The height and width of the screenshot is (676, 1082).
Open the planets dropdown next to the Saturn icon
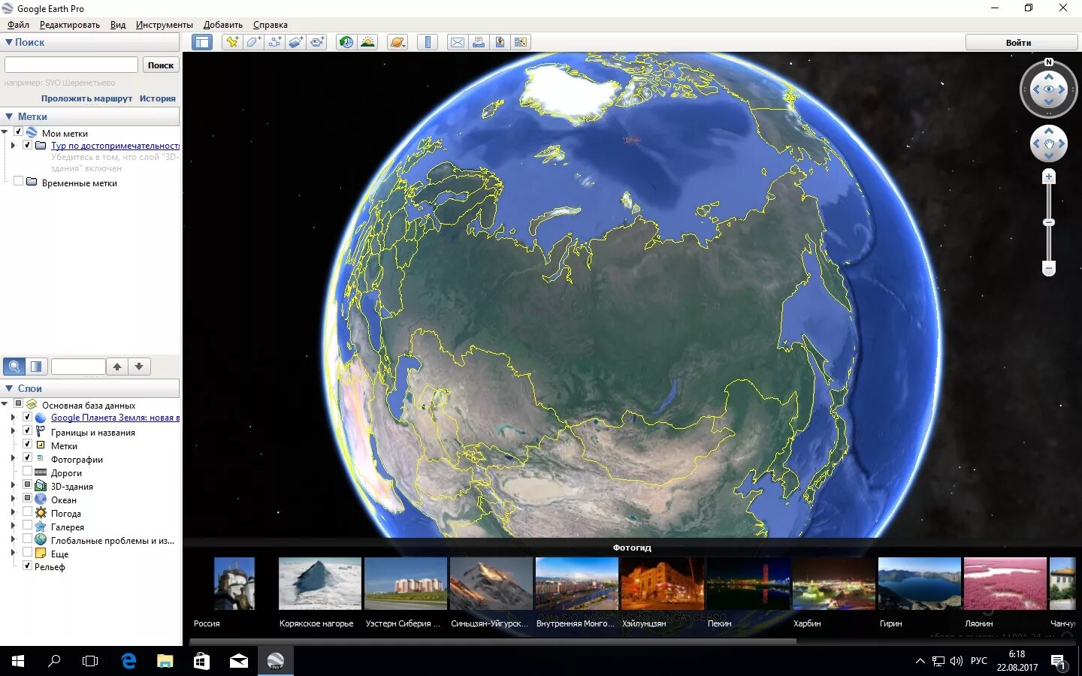pos(404,47)
